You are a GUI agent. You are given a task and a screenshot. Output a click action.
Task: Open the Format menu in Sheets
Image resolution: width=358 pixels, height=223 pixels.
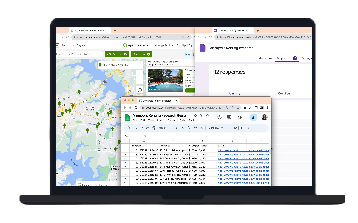click(x=172, y=120)
